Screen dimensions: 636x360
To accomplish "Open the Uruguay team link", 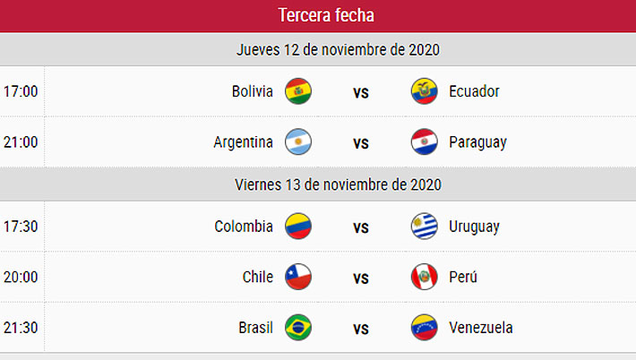I will coord(474,227).
